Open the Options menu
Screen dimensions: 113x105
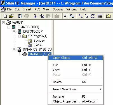pos(58,9)
